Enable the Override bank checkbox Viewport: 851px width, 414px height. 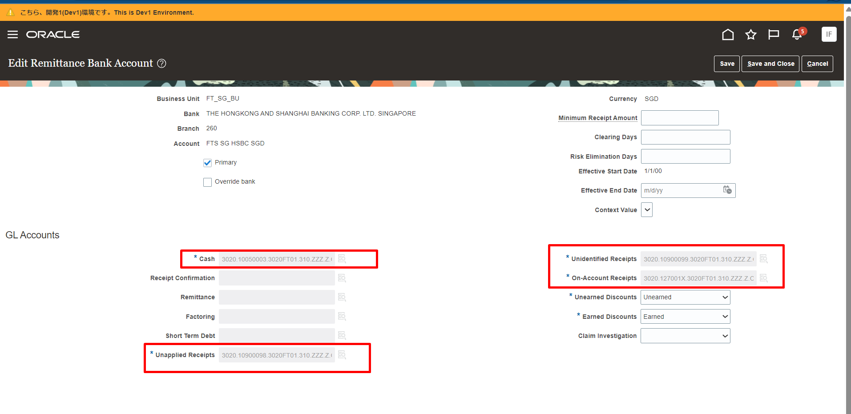tap(207, 182)
